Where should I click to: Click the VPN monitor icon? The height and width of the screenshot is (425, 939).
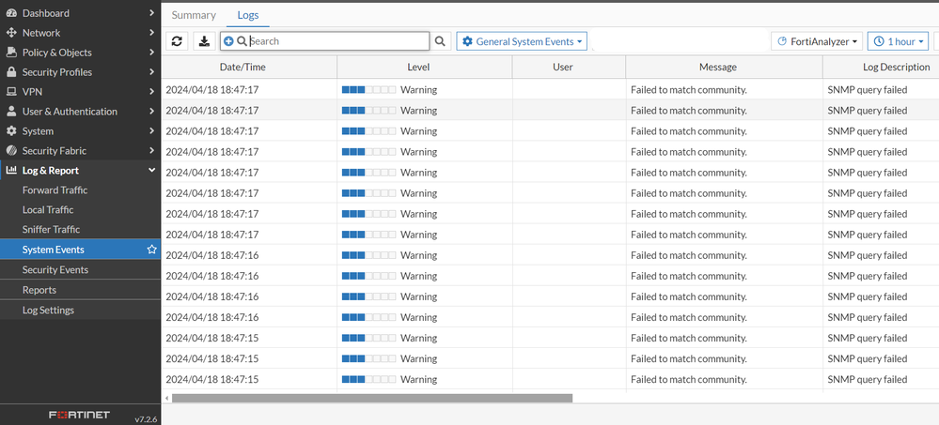pyautogui.click(x=11, y=92)
